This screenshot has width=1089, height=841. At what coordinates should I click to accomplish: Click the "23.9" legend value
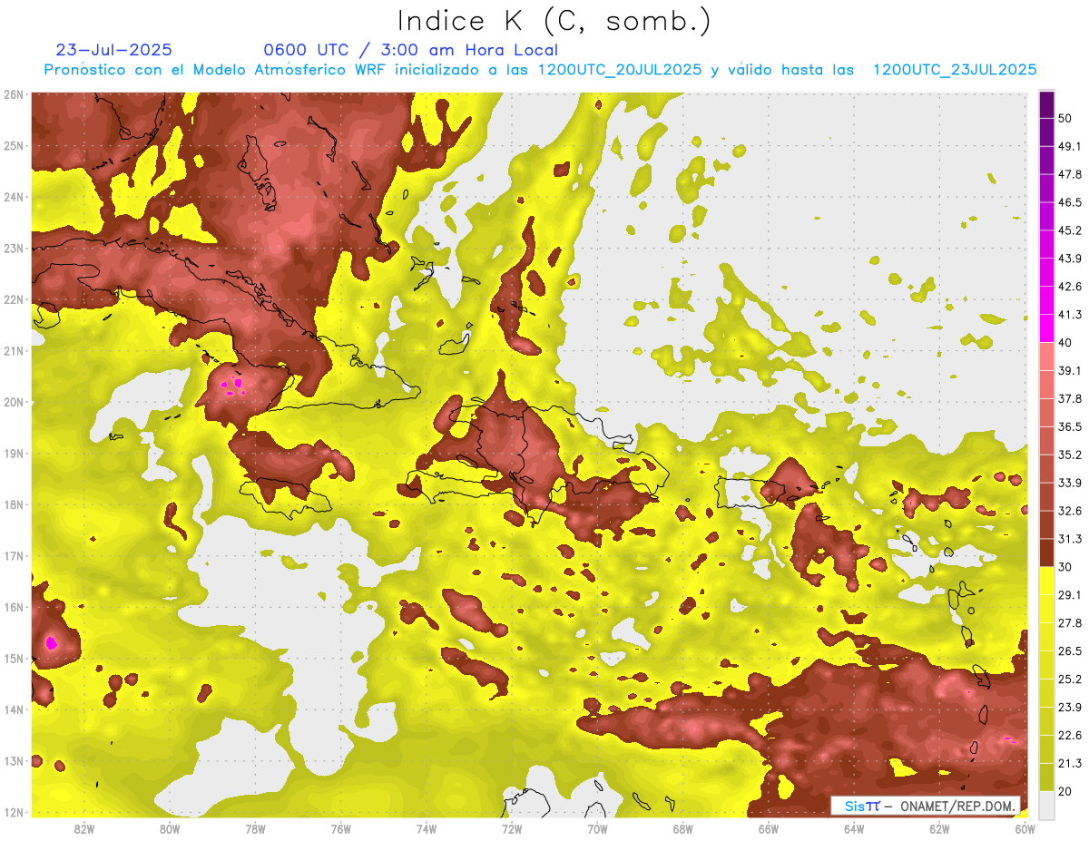1068,708
